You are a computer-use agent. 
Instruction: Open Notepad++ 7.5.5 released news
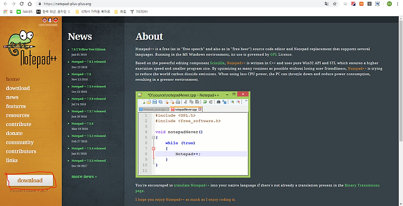[x=88, y=136]
